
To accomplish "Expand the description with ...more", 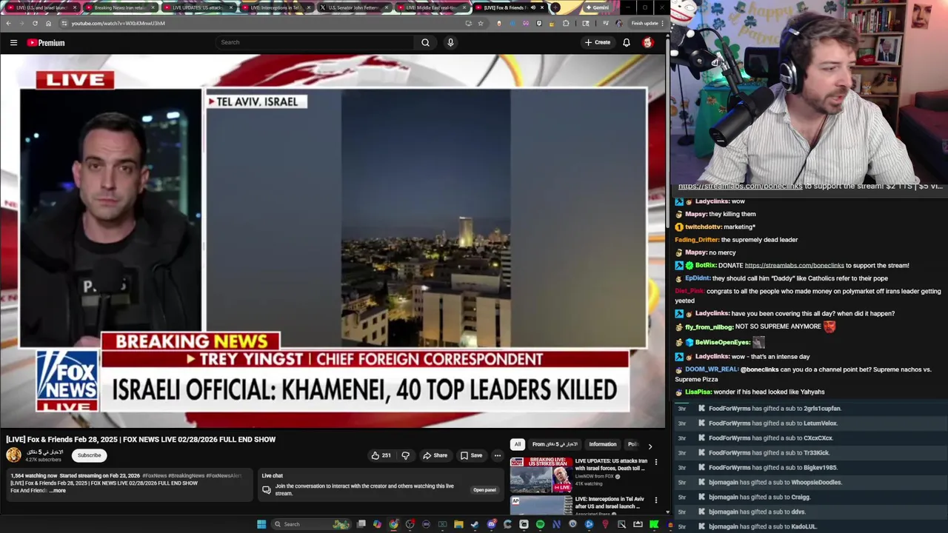I will 58,490.
